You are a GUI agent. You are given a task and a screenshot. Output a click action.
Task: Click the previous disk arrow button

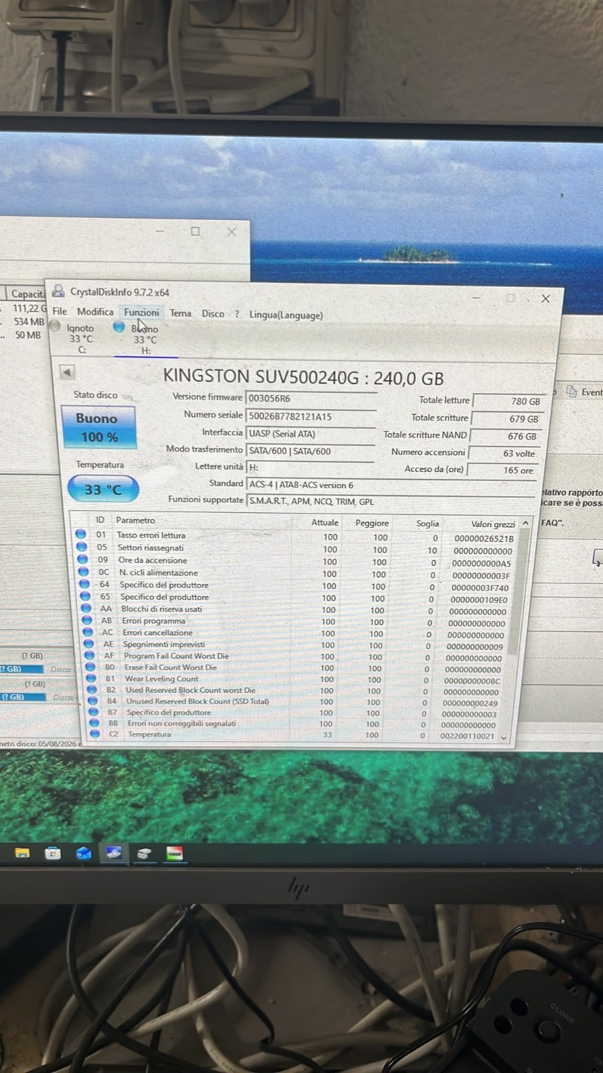(67, 372)
